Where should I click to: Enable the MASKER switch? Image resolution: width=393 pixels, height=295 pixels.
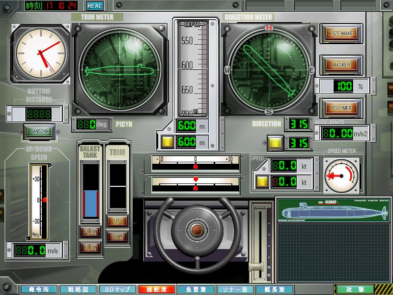click(x=341, y=64)
